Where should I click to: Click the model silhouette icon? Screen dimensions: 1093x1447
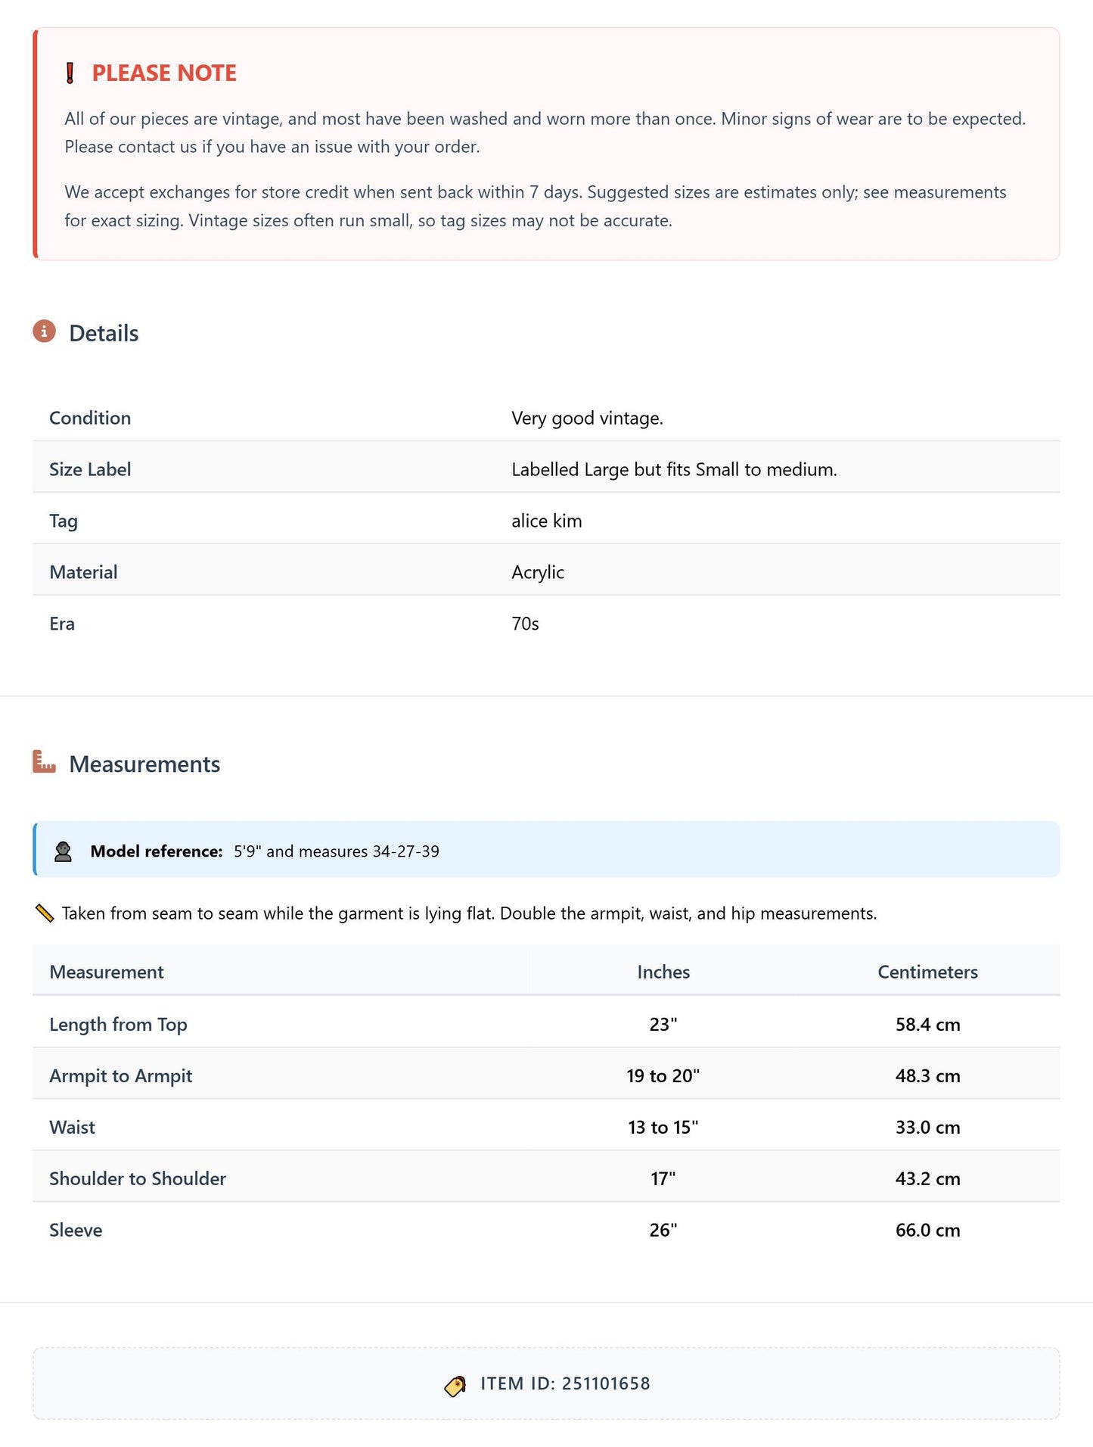point(64,851)
